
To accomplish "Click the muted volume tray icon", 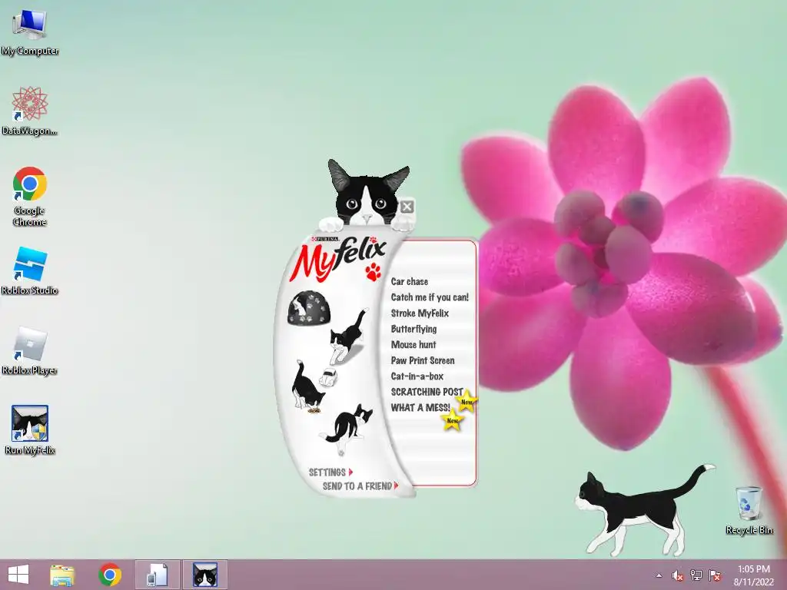I will [677, 575].
